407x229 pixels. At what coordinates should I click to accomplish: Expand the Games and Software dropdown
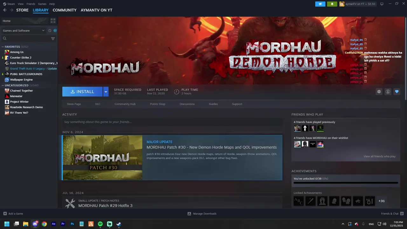coord(24,31)
